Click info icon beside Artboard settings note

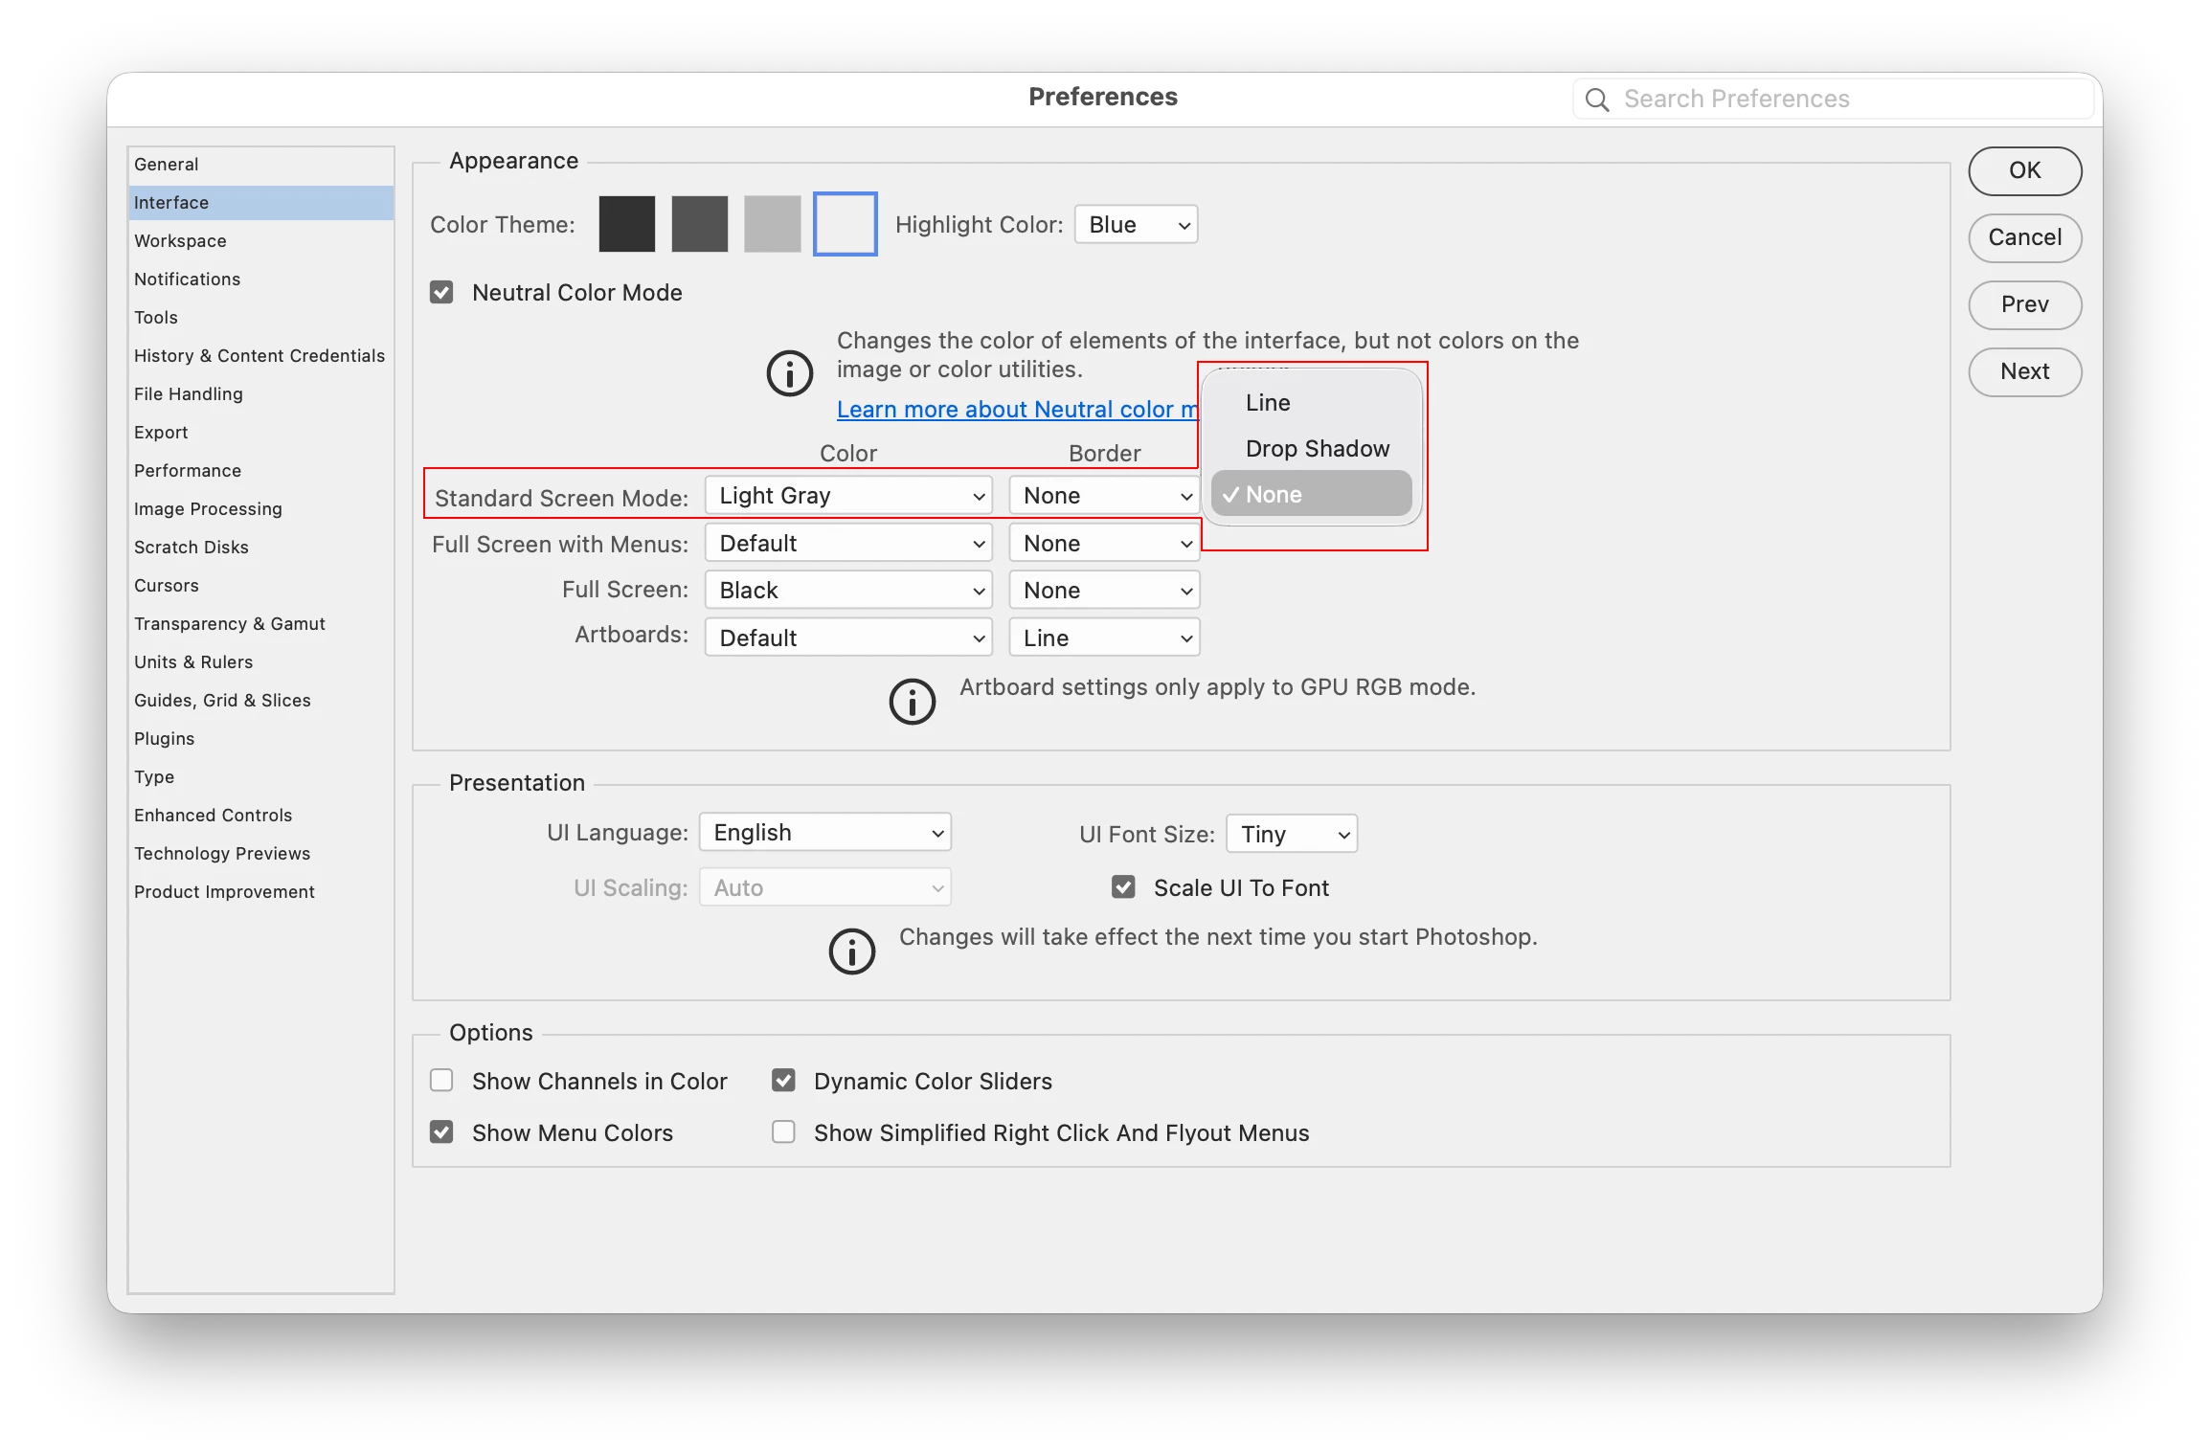click(912, 702)
